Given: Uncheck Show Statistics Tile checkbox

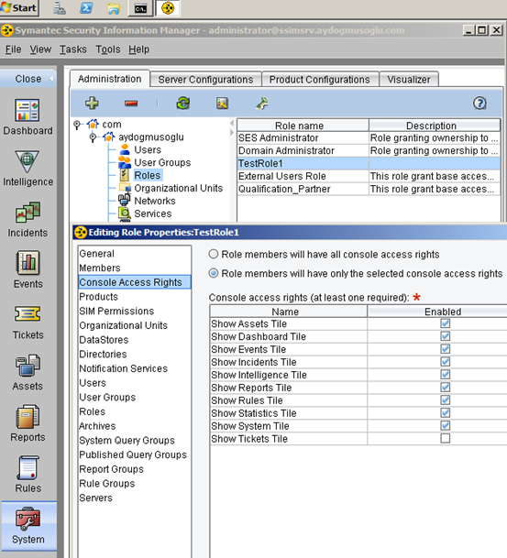Looking at the screenshot, I should tap(445, 413).
